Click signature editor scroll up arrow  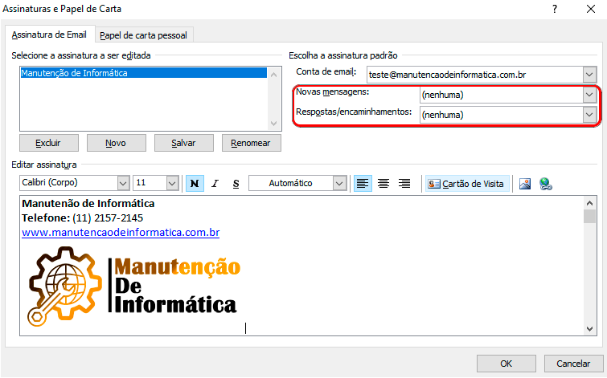click(589, 203)
